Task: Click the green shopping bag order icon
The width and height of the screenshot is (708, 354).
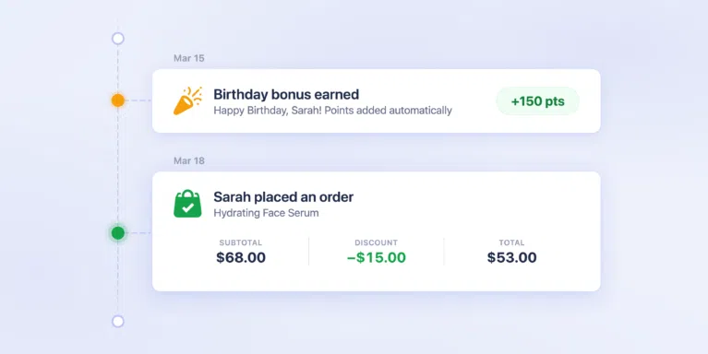Action: point(187,204)
